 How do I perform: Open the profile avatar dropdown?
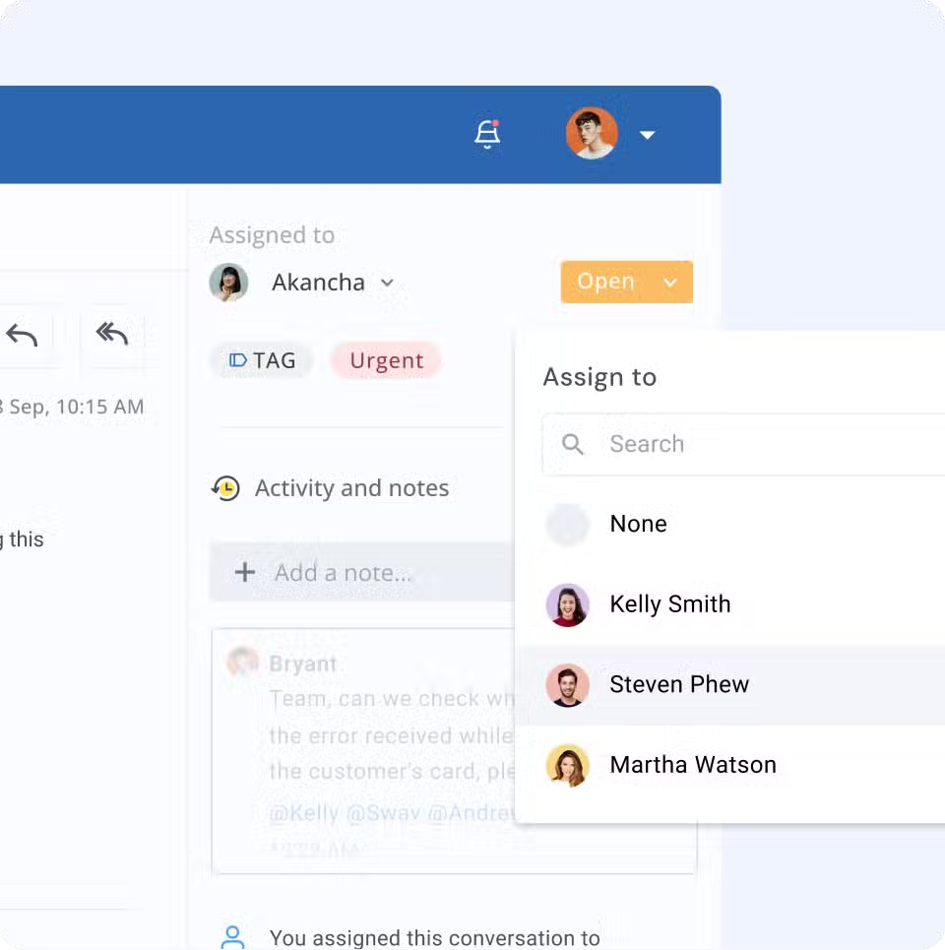[x=591, y=134]
